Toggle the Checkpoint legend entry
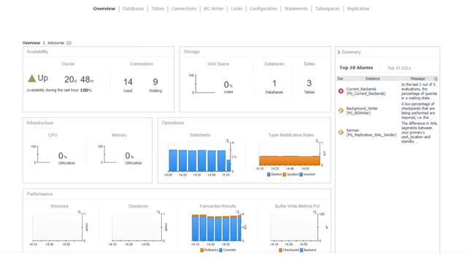467x275 pixels. (289, 250)
